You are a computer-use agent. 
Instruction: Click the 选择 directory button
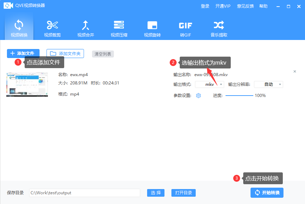click(x=156, y=193)
